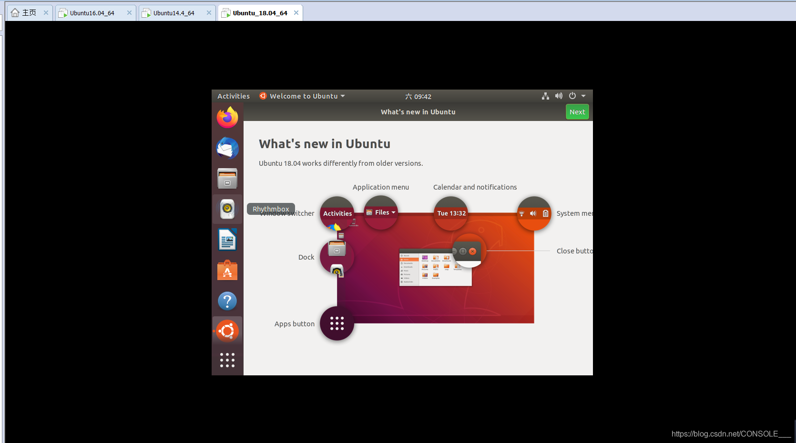Click the close button circle in illustration
Image resolution: width=796 pixels, height=443 pixels.
click(x=469, y=251)
